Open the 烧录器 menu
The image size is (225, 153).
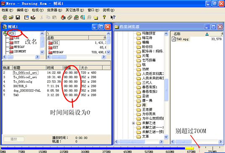click(55, 10)
